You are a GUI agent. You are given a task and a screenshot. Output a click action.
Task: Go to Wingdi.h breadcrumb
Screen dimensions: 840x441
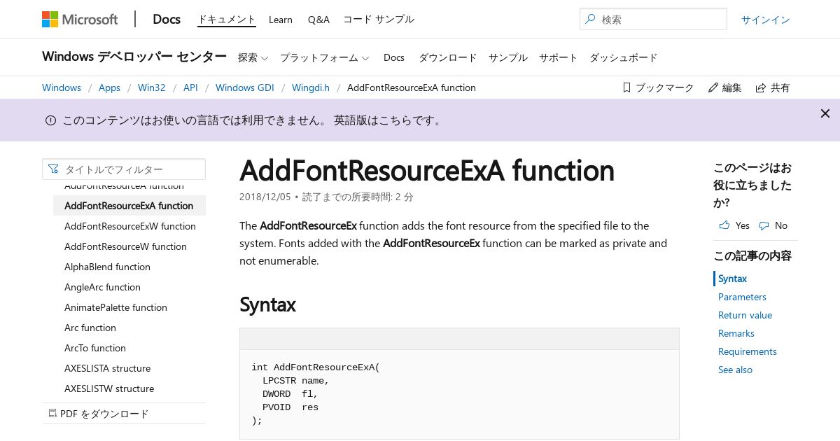pyautogui.click(x=310, y=87)
